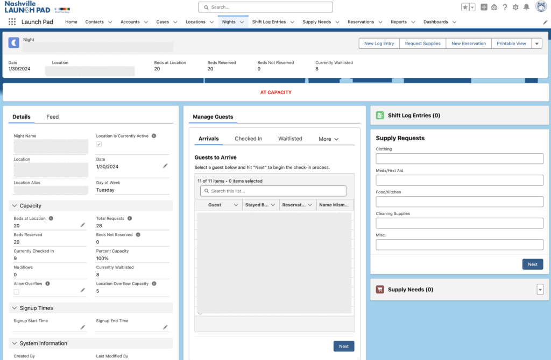Image resolution: width=551 pixels, height=360 pixels.
Task: Open the Shift Log Entries nav tab
Action: point(269,21)
